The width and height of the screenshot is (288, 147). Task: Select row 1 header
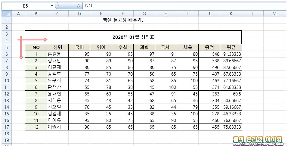click(7, 20)
